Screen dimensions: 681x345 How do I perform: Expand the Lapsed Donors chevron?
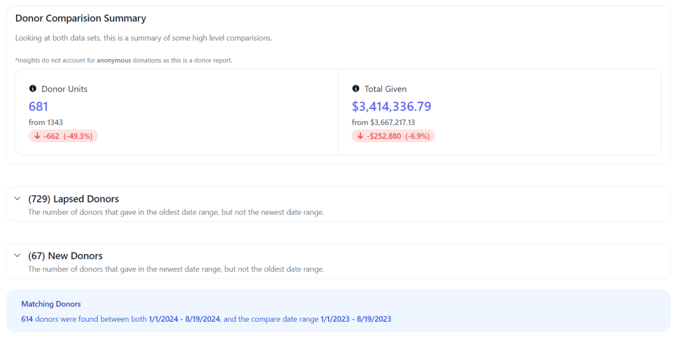click(x=17, y=199)
